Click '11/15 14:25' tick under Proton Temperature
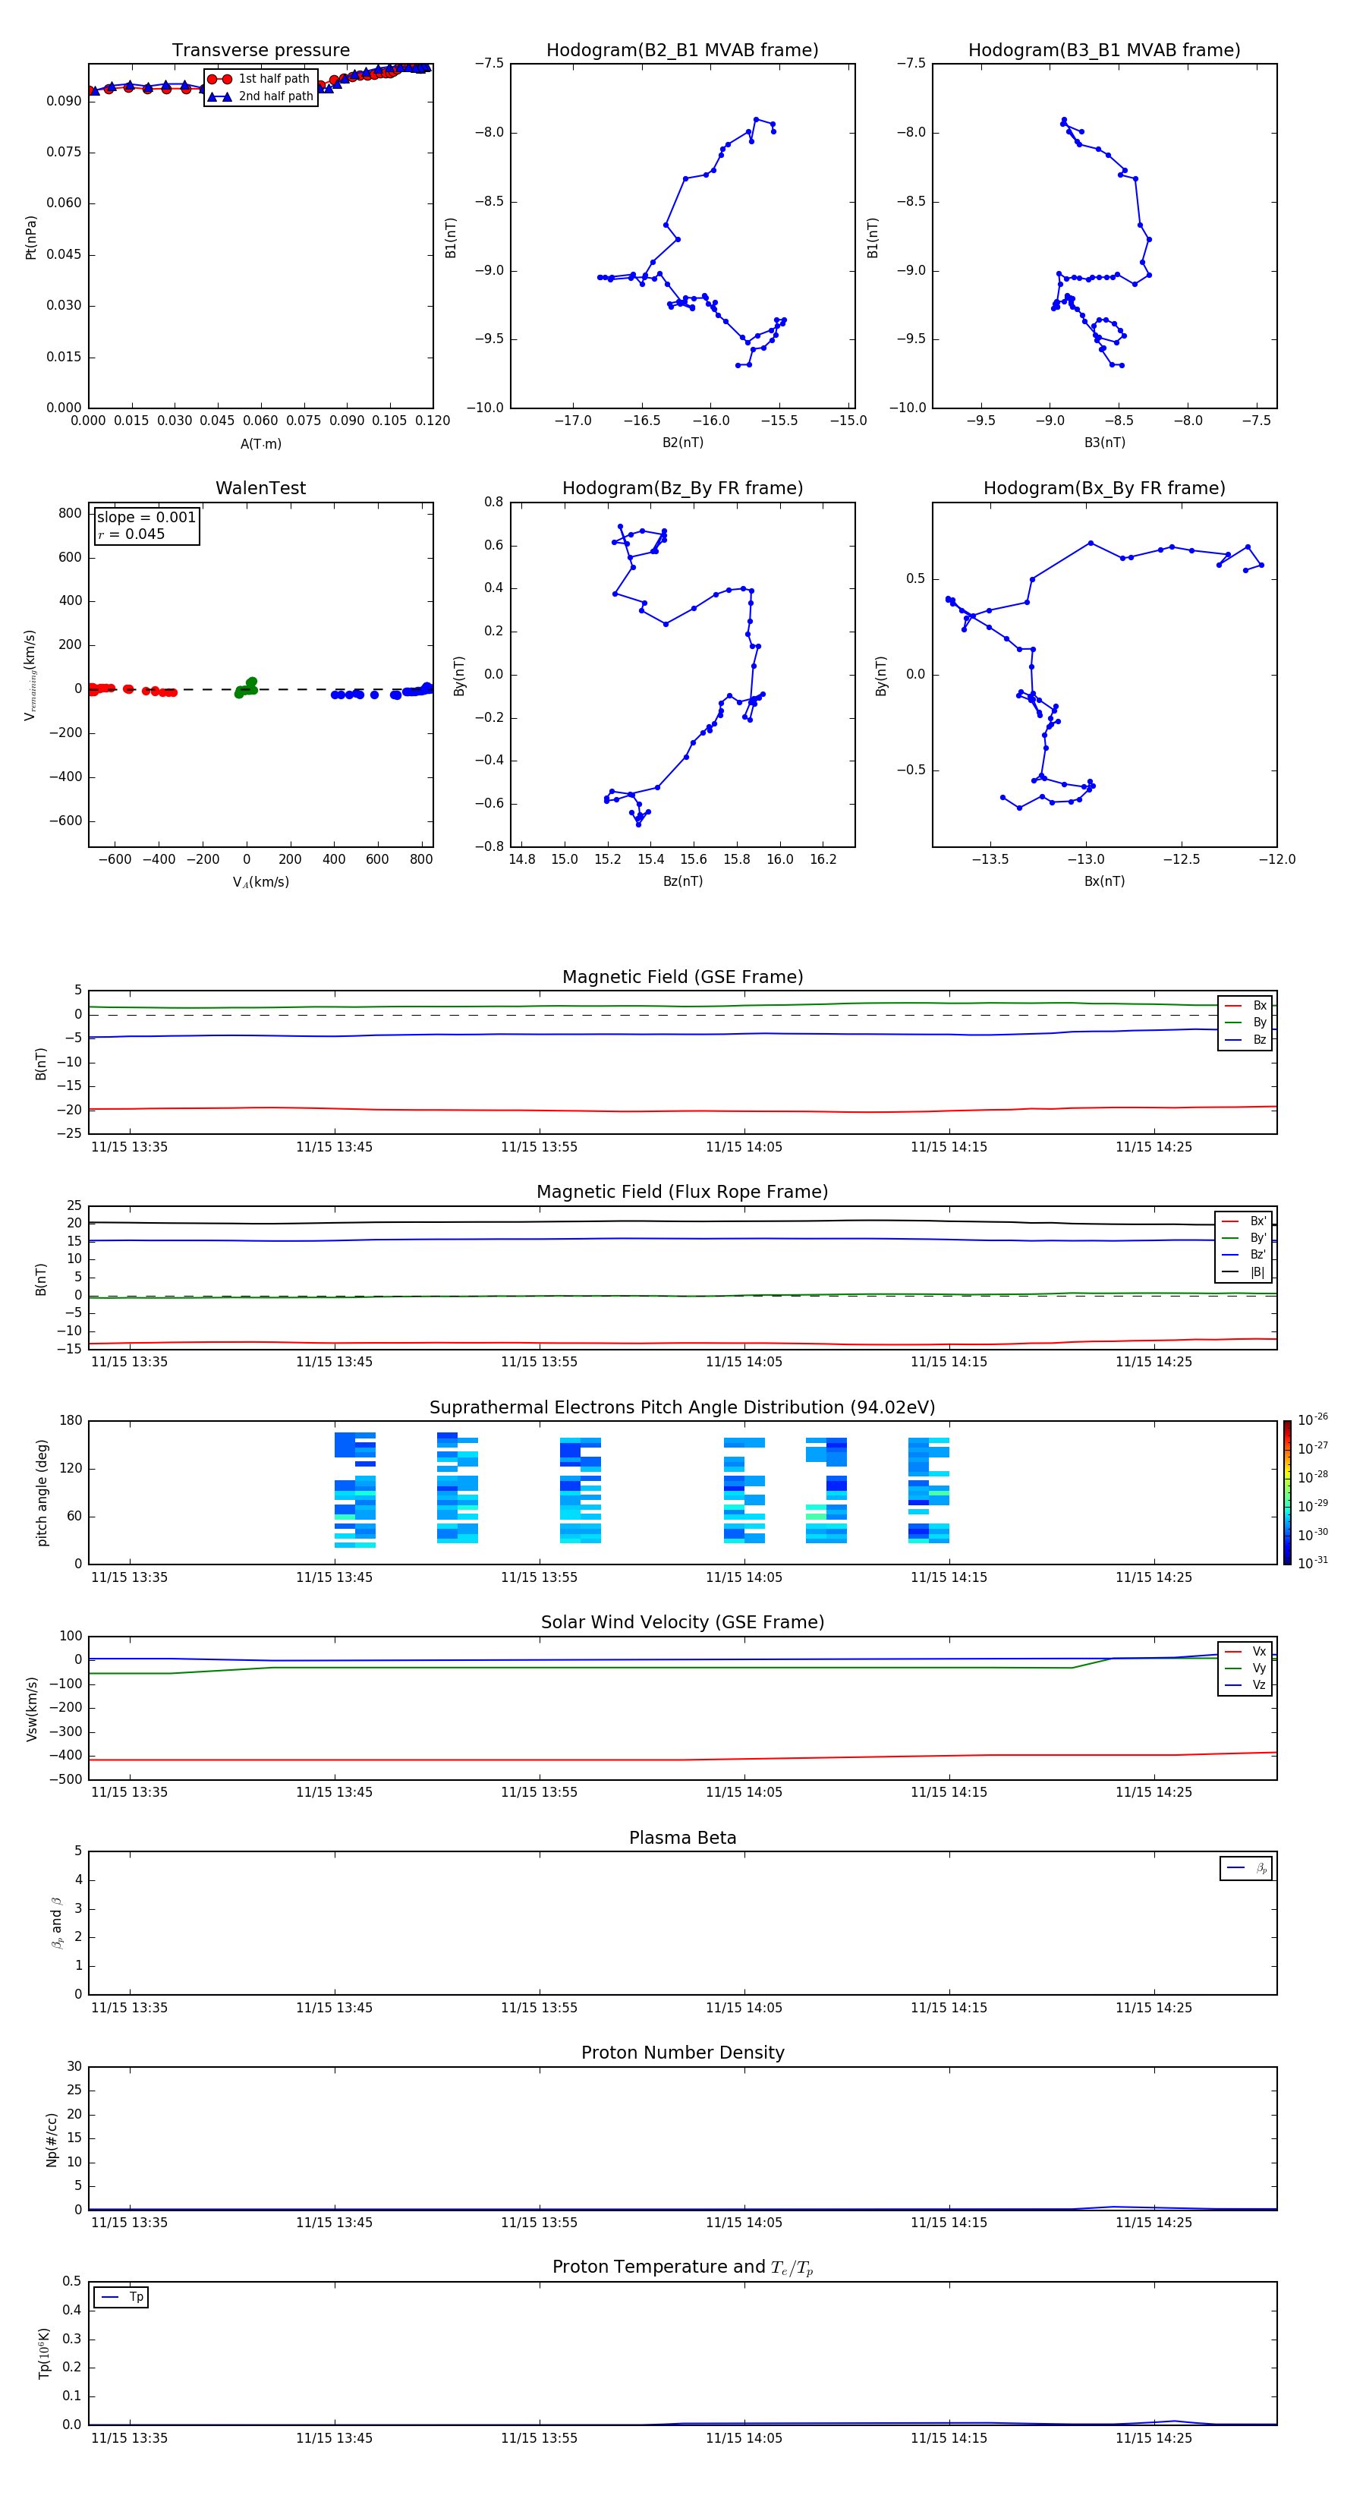 click(1153, 2439)
